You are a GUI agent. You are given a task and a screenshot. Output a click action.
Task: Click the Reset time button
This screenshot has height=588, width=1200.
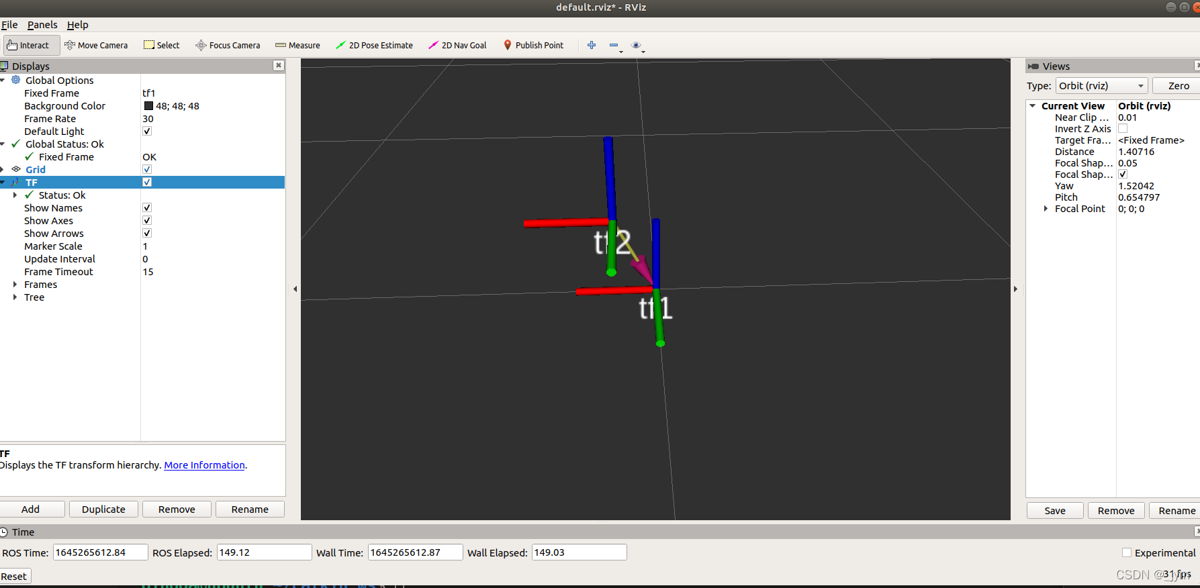(x=14, y=576)
